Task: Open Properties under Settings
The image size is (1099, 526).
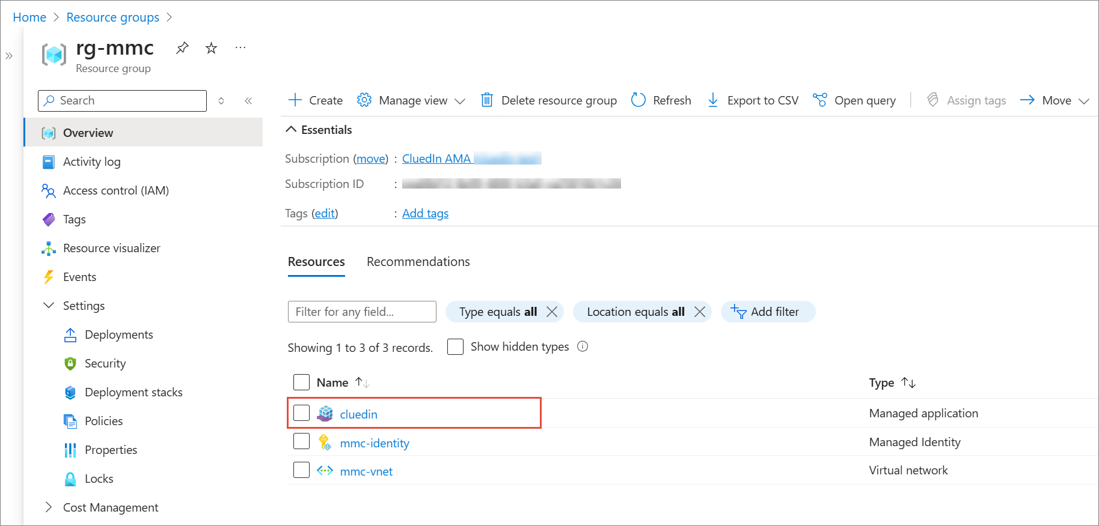Action: (111, 450)
